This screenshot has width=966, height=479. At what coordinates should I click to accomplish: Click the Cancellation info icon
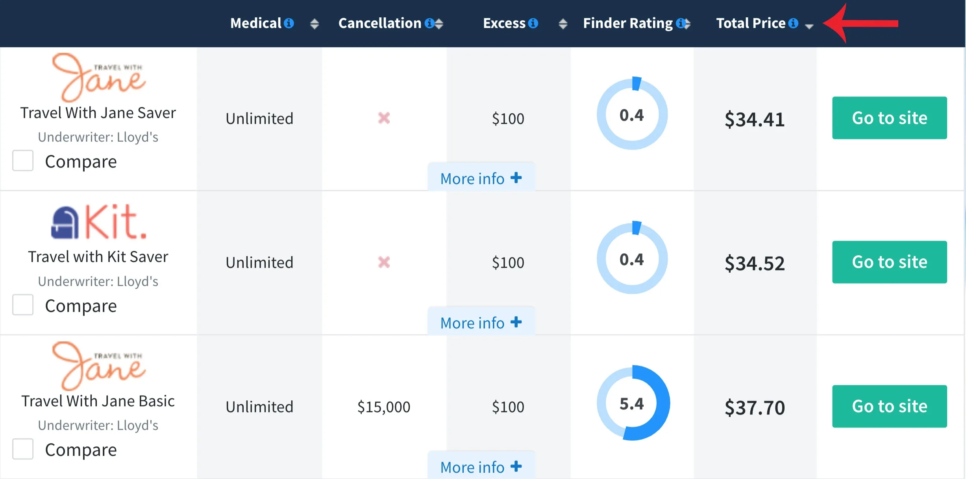click(429, 23)
